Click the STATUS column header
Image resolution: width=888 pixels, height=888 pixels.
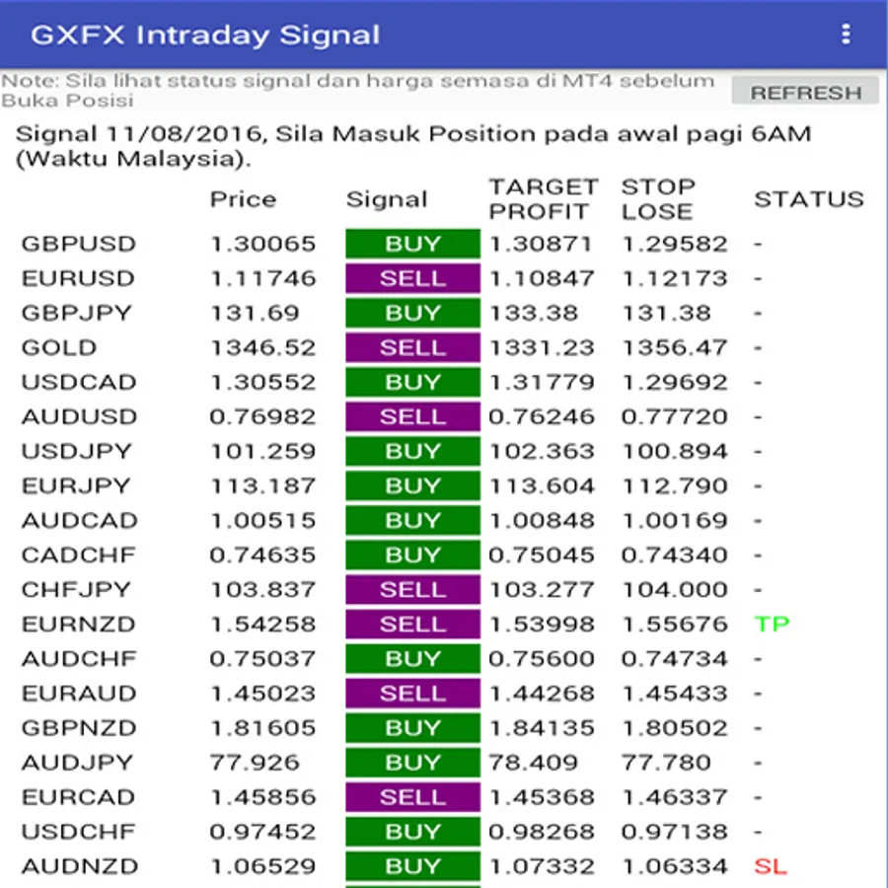[809, 199]
